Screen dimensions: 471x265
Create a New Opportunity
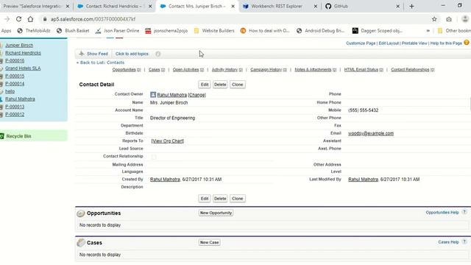click(216, 213)
